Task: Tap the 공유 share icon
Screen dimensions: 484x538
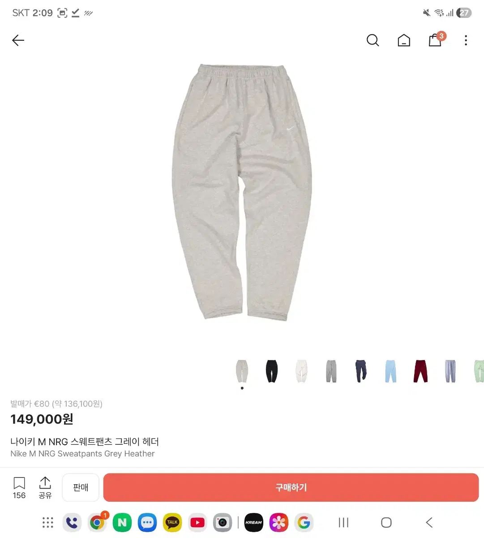Action: tap(45, 488)
